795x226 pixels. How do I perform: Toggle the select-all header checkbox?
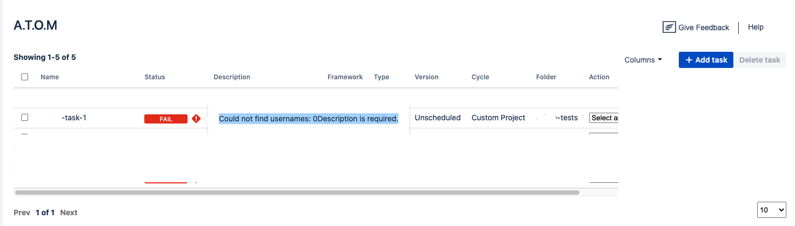coord(24,77)
